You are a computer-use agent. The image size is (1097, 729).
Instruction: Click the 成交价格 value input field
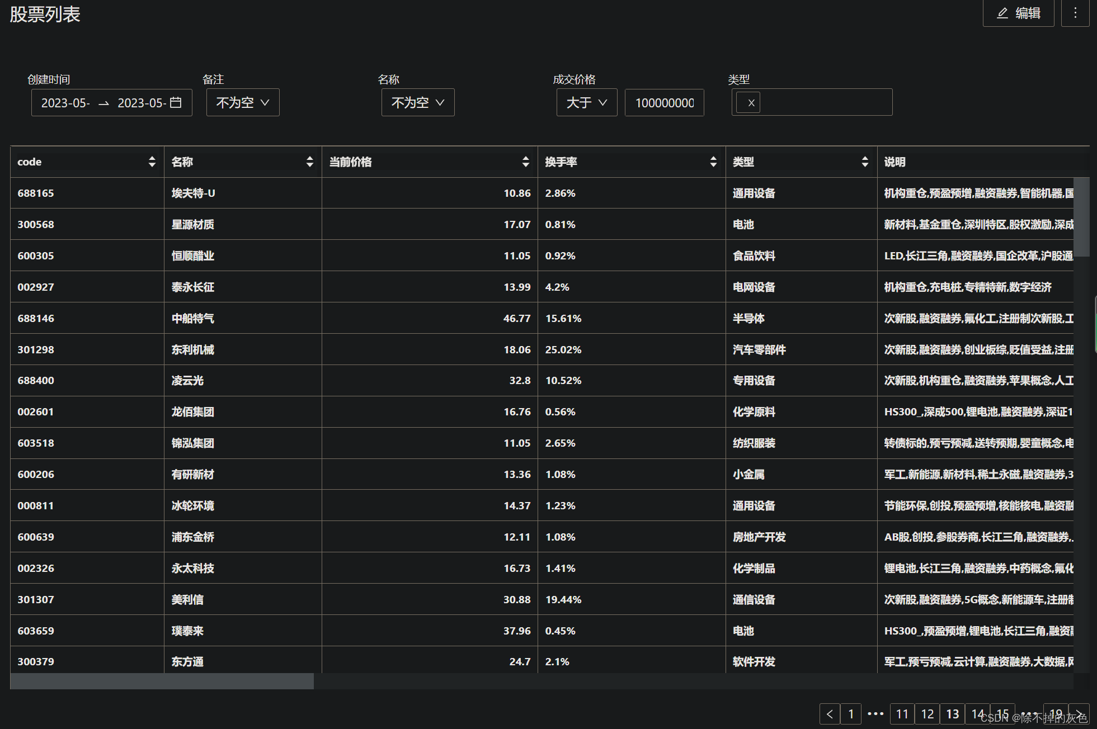(664, 103)
